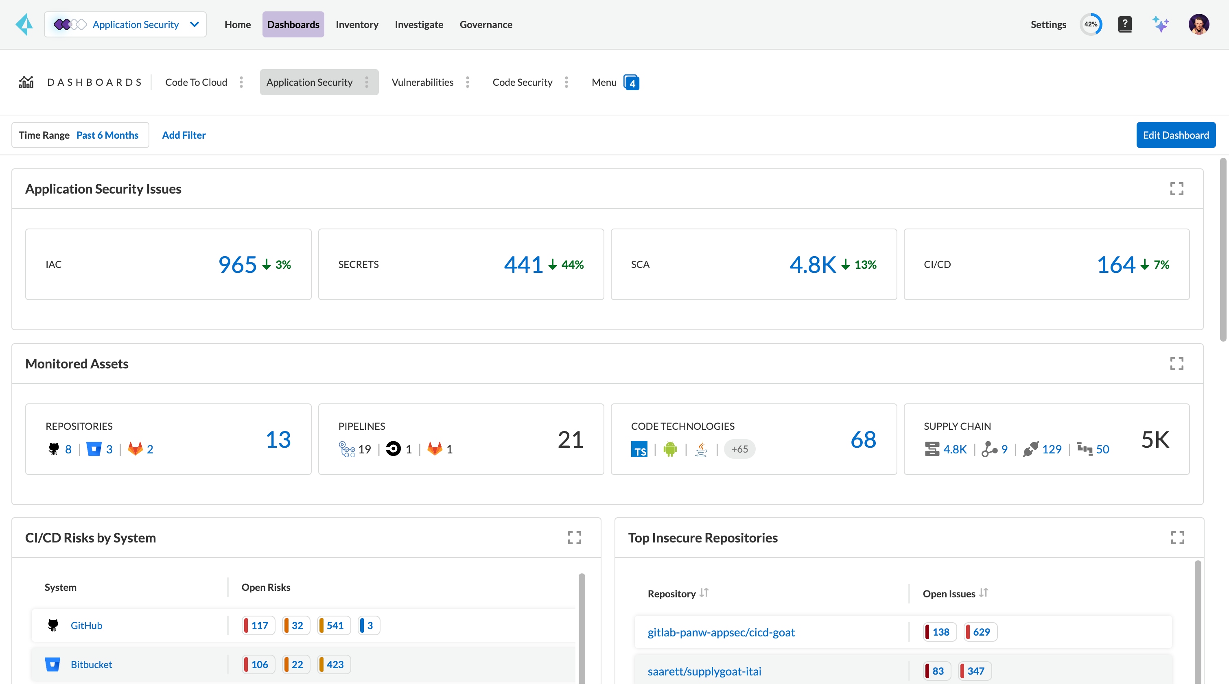The width and height of the screenshot is (1229, 697).
Task: Open Code To Cloud tab options menu
Action: (241, 82)
